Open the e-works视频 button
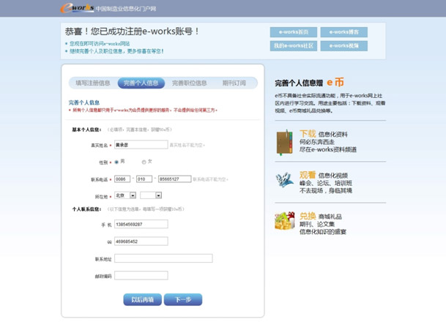This screenshot has height=322, width=446. [344, 46]
